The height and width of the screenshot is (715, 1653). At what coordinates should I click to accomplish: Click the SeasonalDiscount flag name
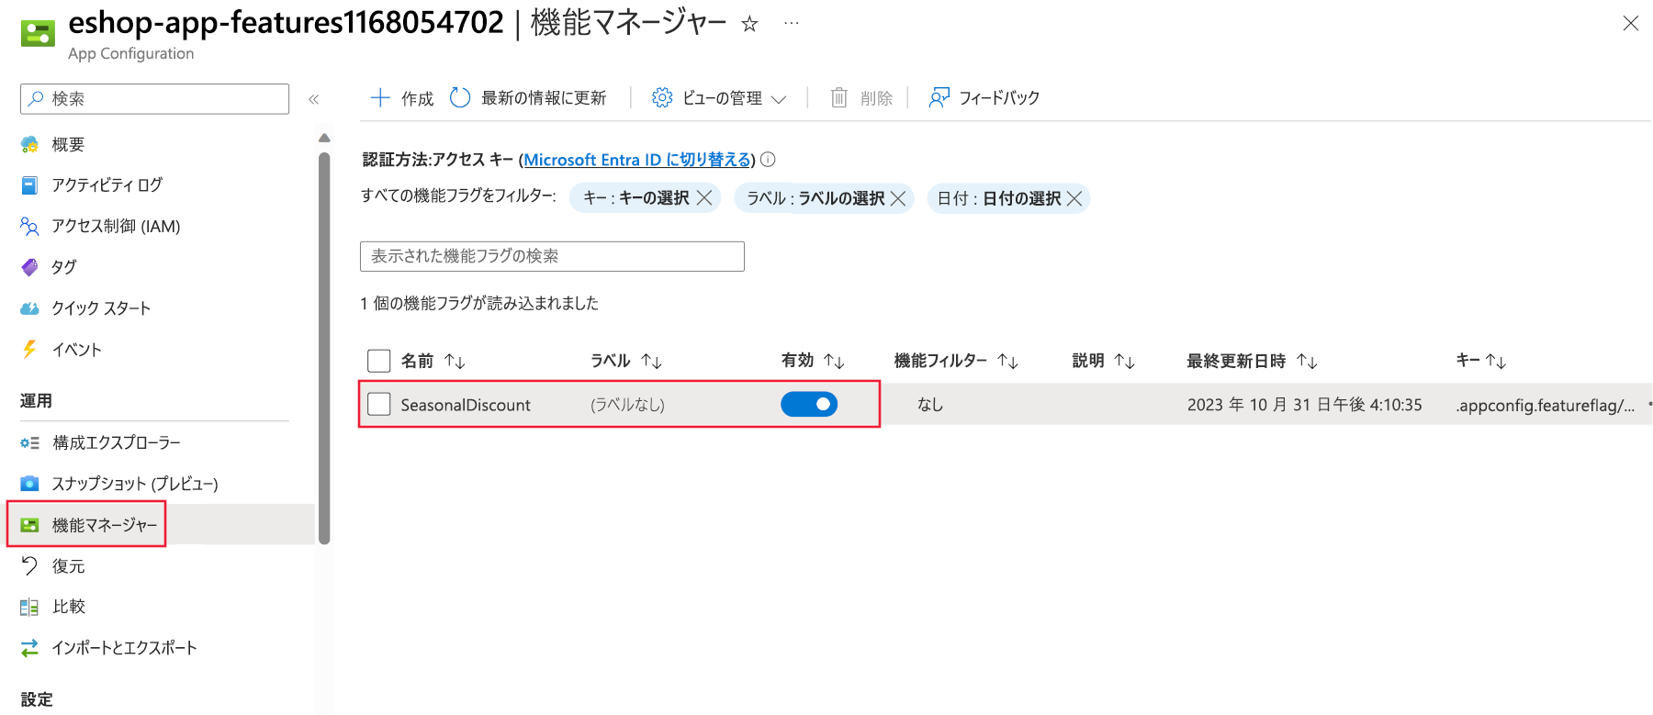tap(466, 405)
